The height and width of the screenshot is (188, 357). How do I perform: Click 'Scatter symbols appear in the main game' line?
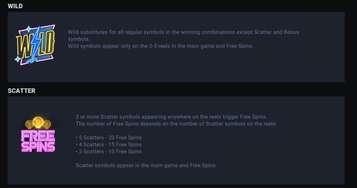tap(146, 165)
